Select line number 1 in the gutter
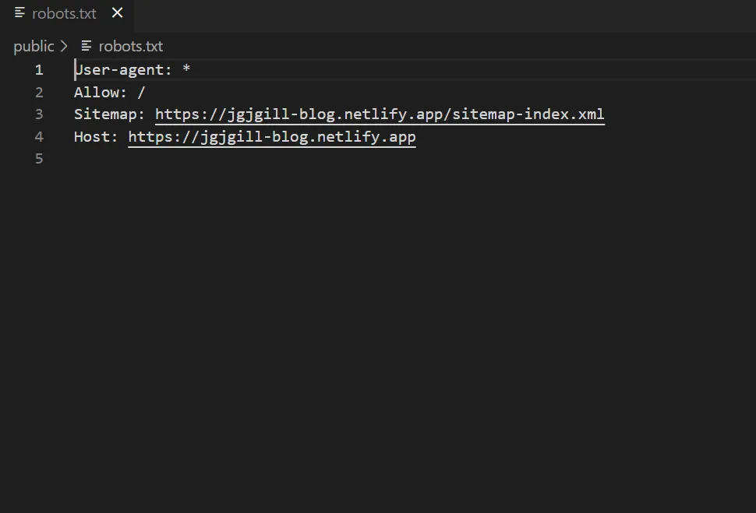Image resolution: width=756 pixels, height=513 pixels. point(39,70)
